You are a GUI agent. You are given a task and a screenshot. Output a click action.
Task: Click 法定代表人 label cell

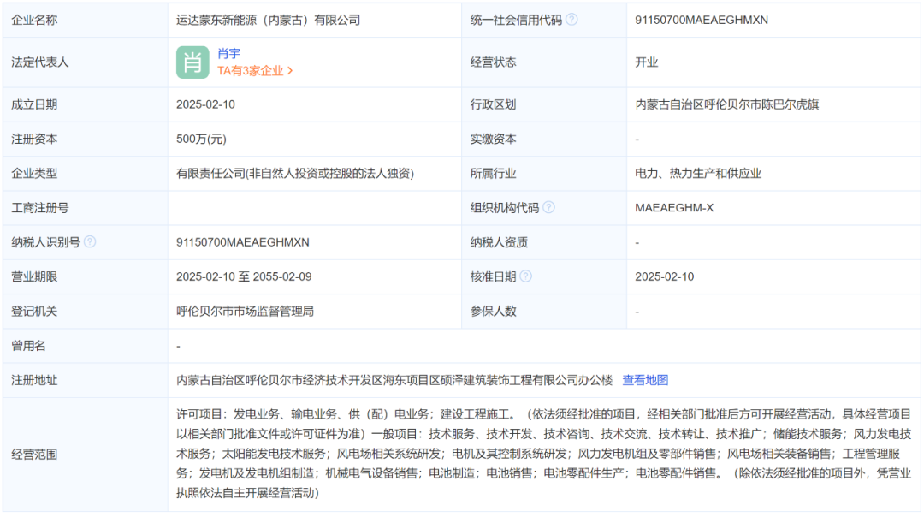click(86, 62)
